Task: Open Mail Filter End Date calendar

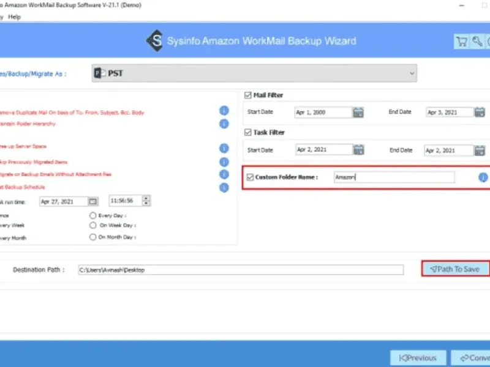Action: click(x=480, y=112)
